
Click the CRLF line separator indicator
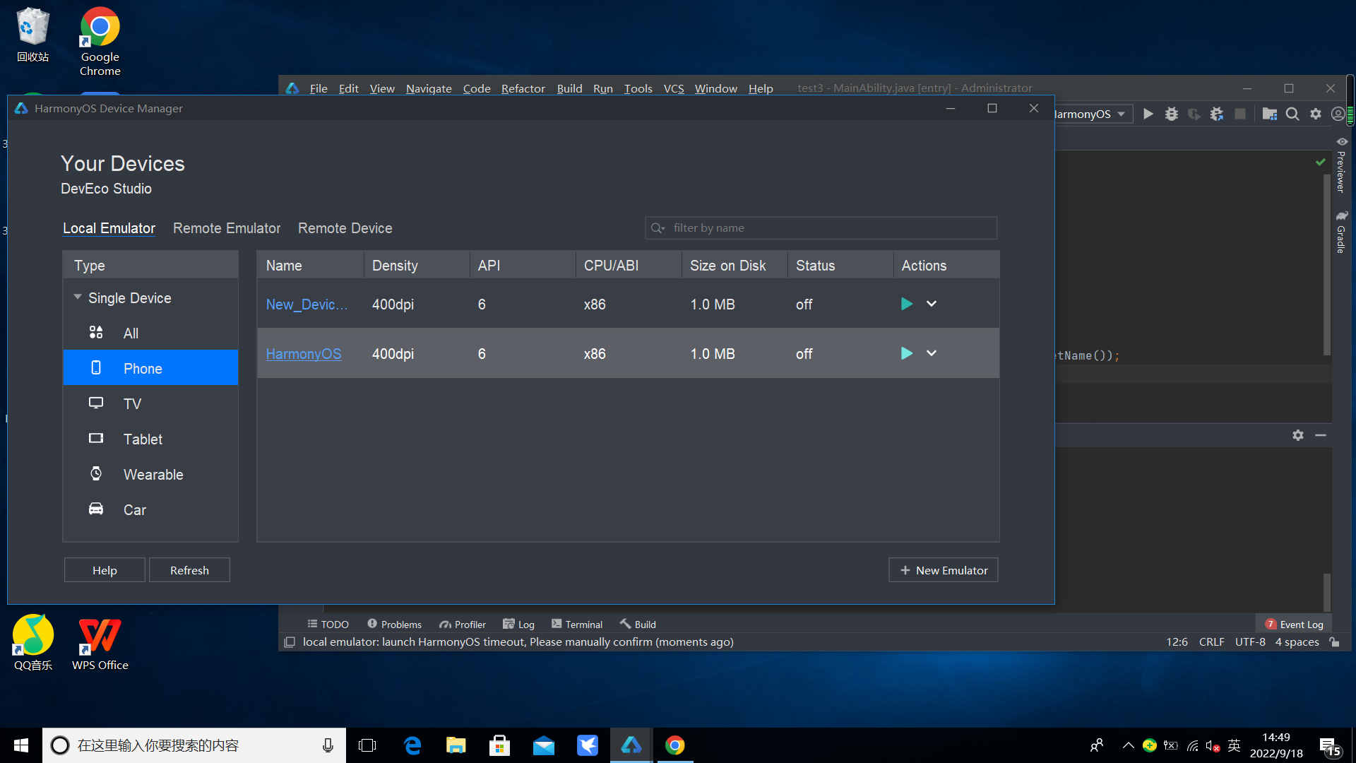(1211, 641)
